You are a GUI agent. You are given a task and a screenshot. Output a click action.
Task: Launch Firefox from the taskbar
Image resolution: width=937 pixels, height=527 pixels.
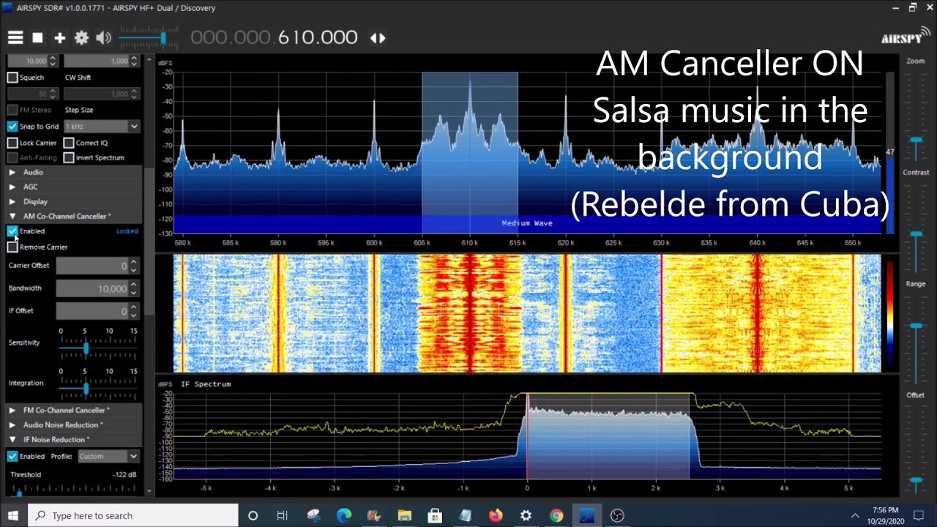[496, 515]
